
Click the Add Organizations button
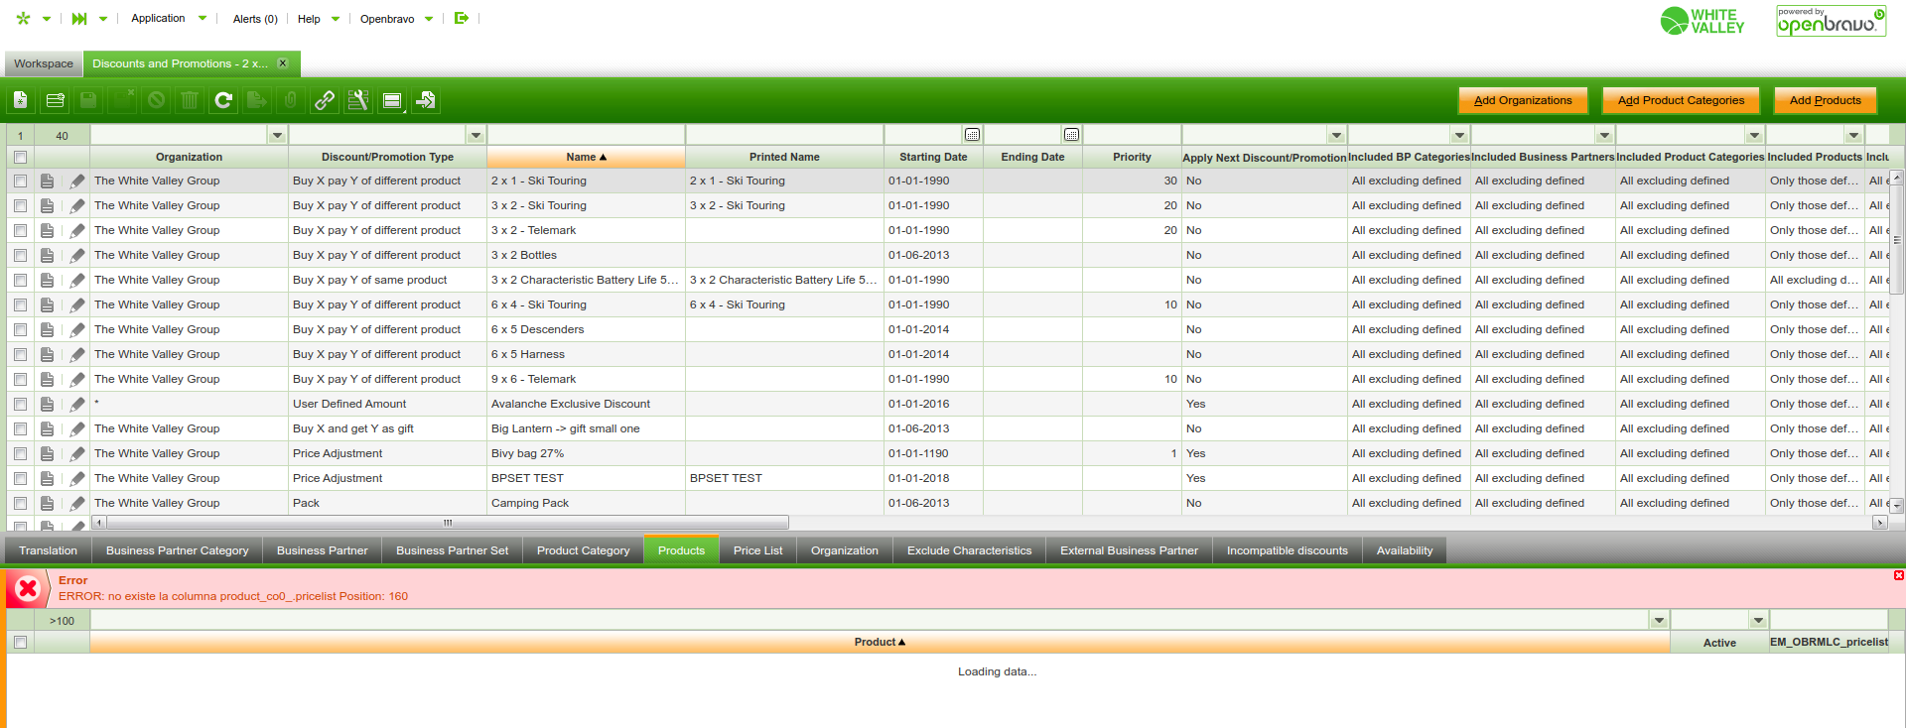pos(1523,100)
